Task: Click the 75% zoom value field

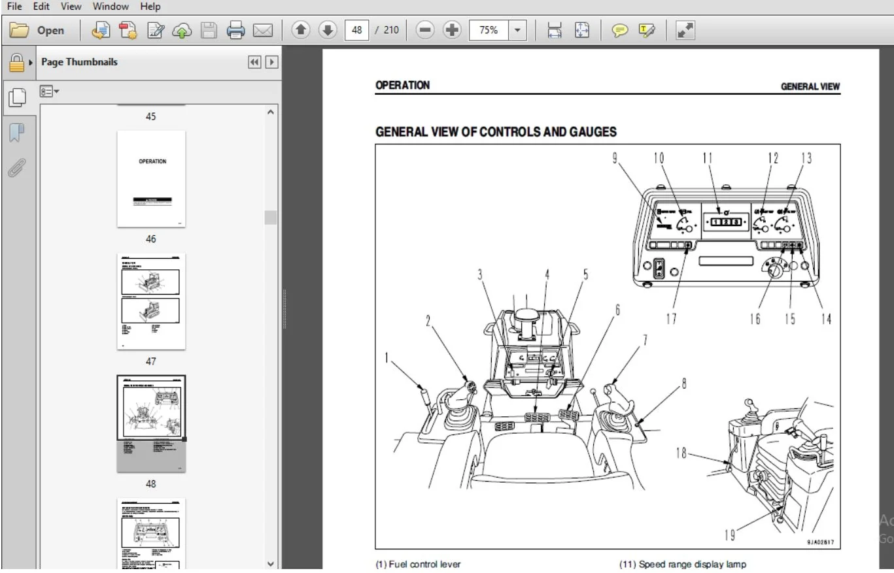Action: [x=489, y=30]
